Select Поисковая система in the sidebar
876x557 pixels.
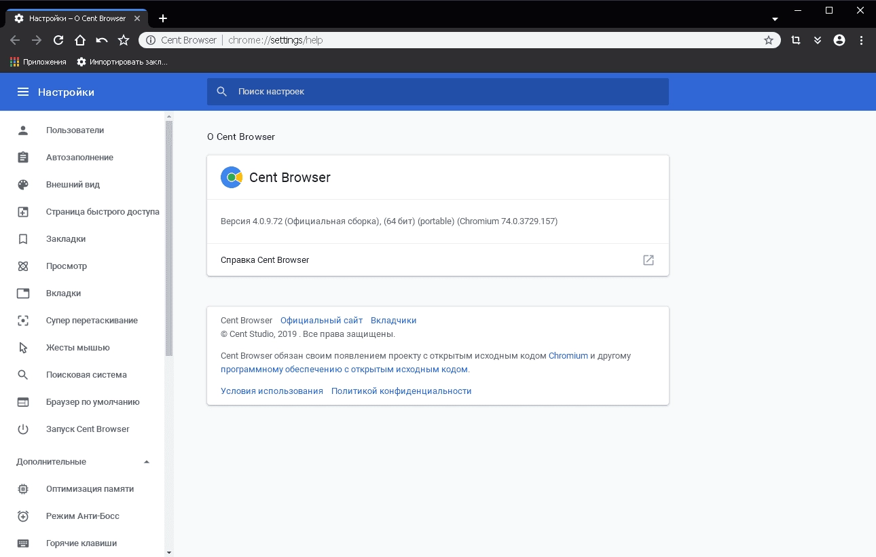pos(82,374)
